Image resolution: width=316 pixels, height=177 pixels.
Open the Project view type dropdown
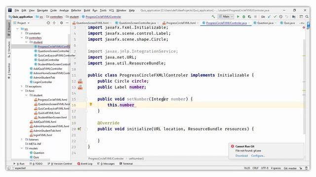pyautogui.click(x=22, y=23)
